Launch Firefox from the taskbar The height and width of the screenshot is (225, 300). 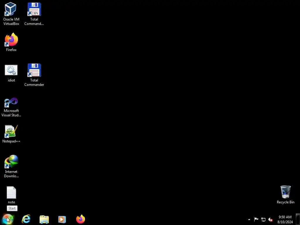click(81, 219)
